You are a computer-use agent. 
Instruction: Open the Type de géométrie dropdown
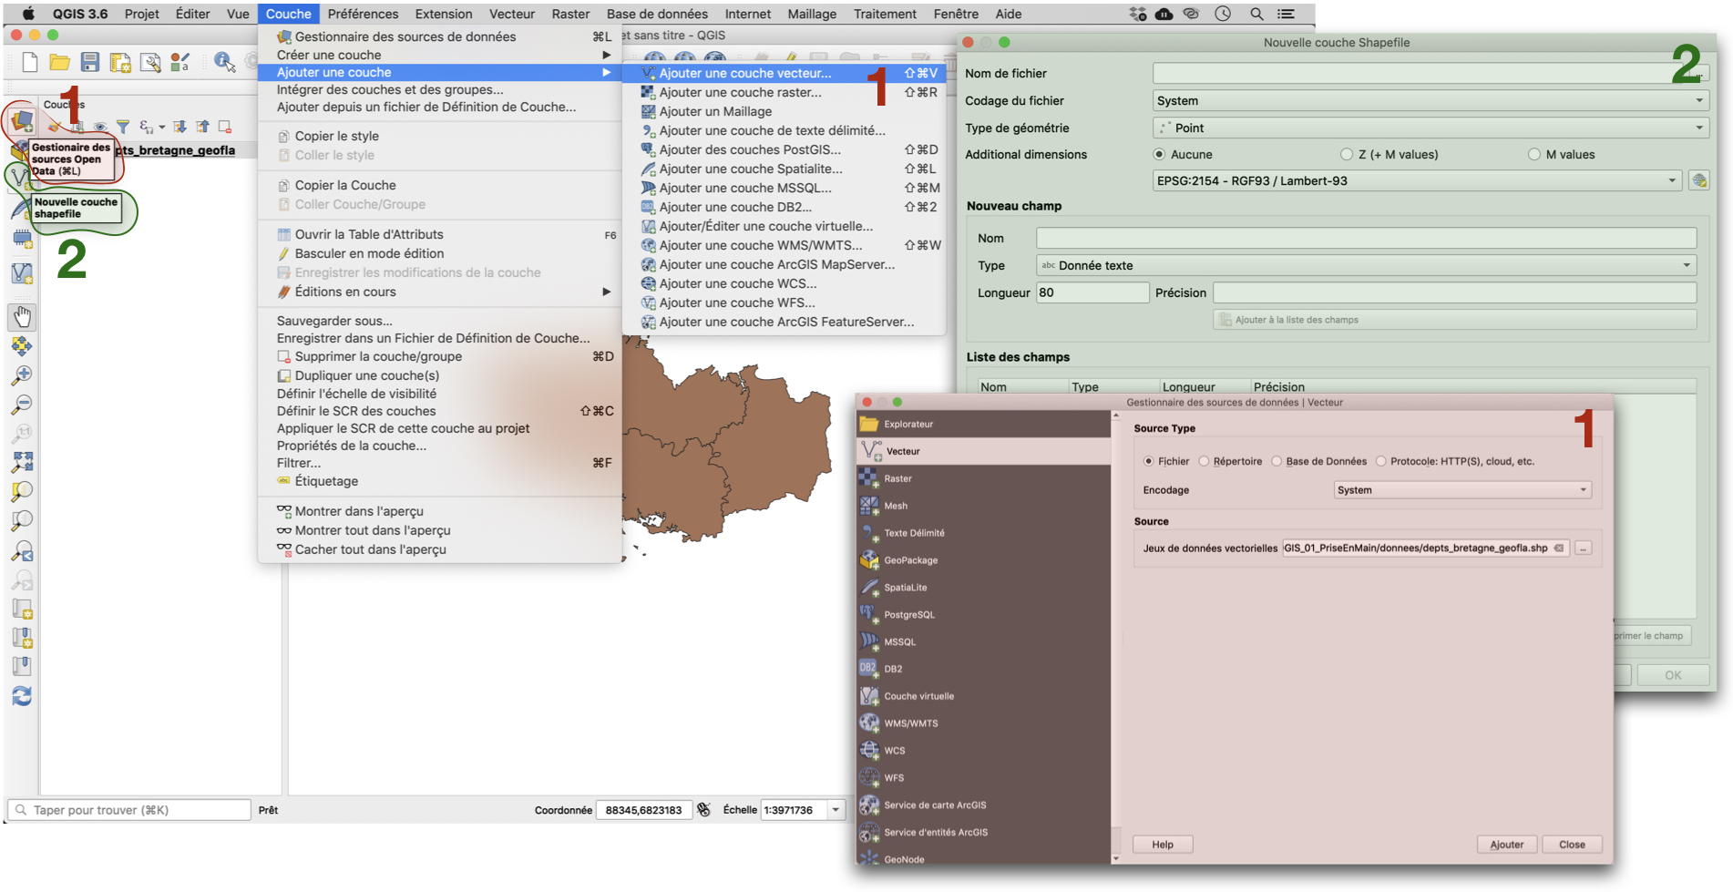pyautogui.click(x=1429, y=128)
